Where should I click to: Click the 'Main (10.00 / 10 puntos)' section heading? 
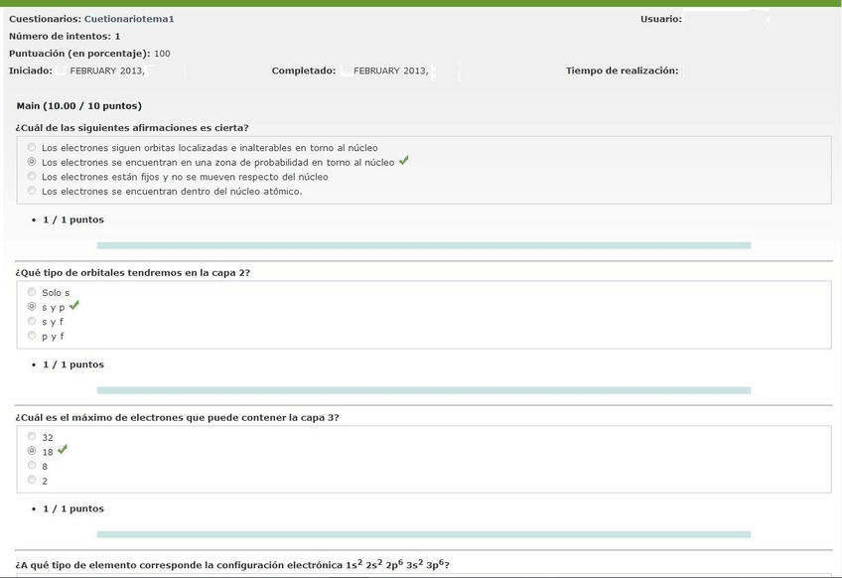pos(79,105)
